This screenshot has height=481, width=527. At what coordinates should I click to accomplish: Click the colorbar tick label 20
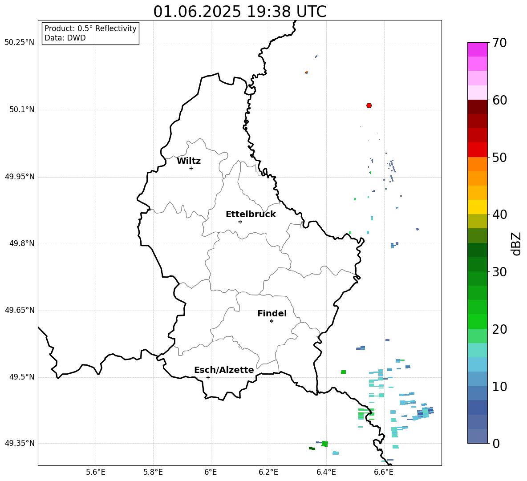[499, 329]
